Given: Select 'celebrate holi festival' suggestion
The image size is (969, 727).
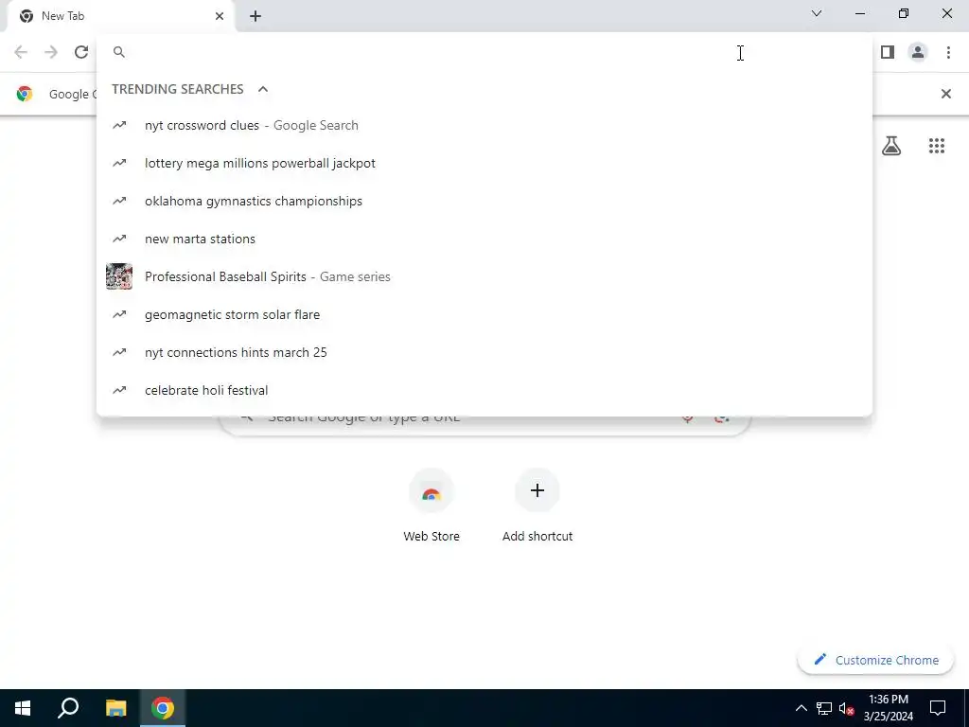Looking at the screenshot, I should click(484, 390).
